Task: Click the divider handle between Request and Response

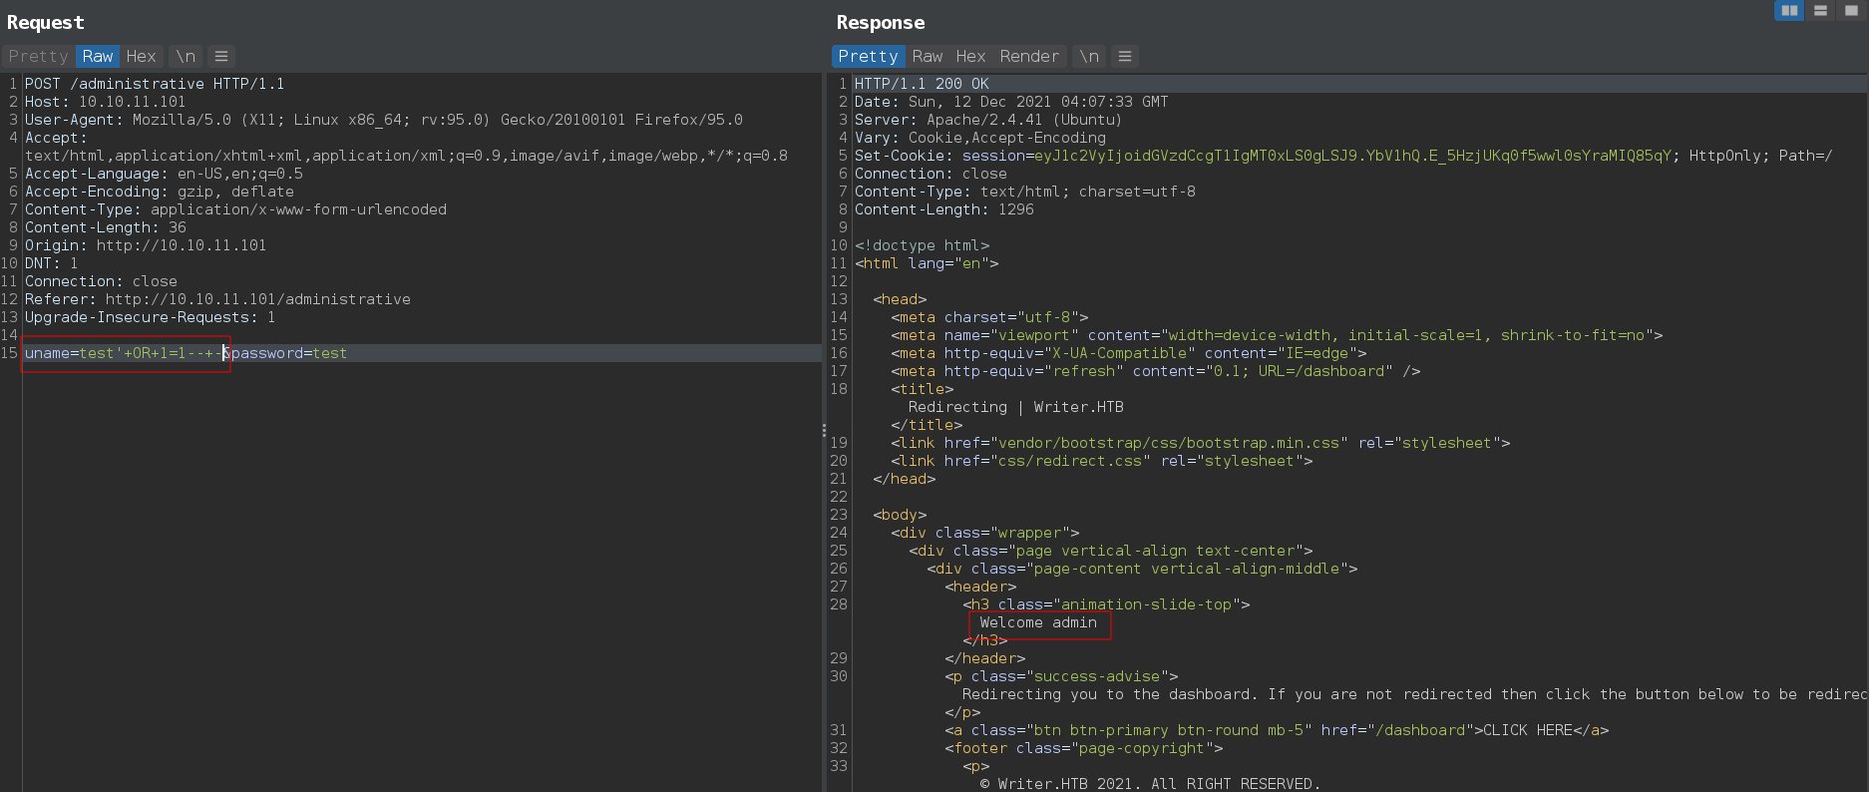Action: [x=824, y=431]
